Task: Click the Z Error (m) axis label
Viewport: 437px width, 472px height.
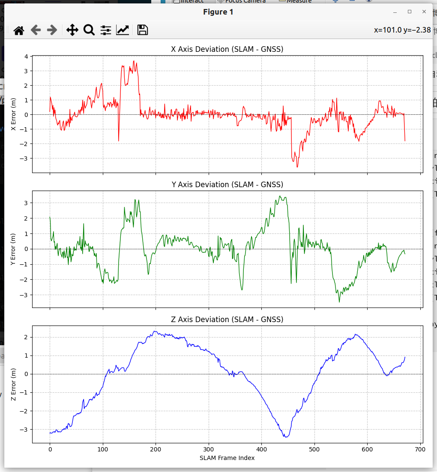Action: pos(13,384)
